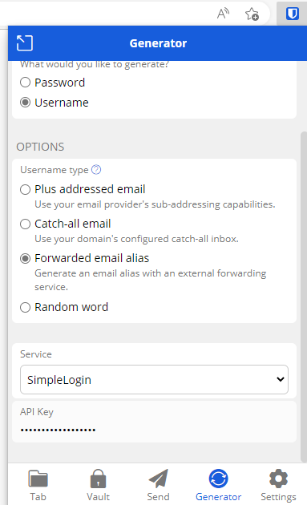
Task: Open the Settings tab
Action: click(278, 485)
